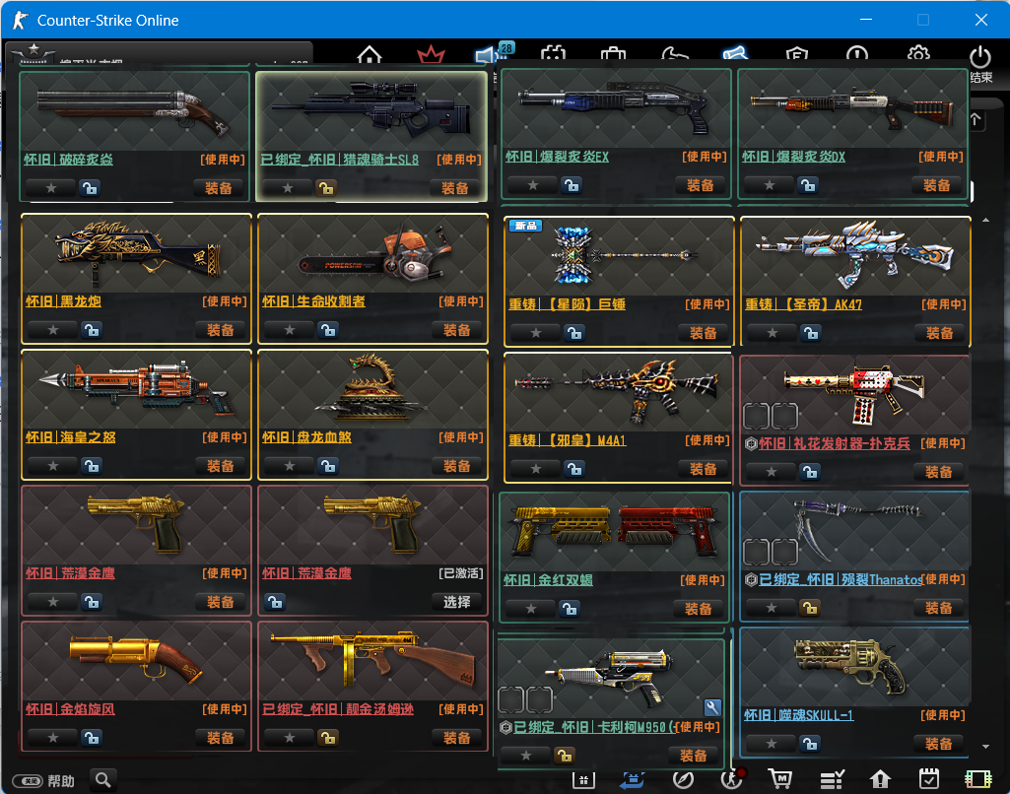Toggle lock on 怀旧|爆裂炙炎EX
This screenshot has width=1010, height=794.
[571, 185]
